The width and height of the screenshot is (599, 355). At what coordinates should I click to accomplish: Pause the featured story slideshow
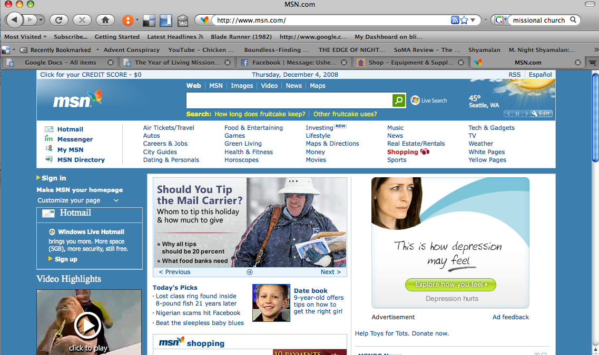click(250, 272)
